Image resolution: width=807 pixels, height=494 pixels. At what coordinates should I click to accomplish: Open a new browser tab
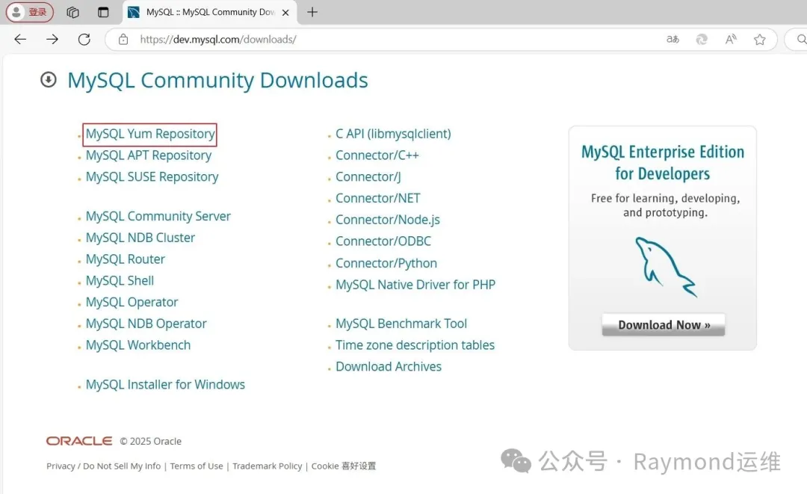coord(312,13)
